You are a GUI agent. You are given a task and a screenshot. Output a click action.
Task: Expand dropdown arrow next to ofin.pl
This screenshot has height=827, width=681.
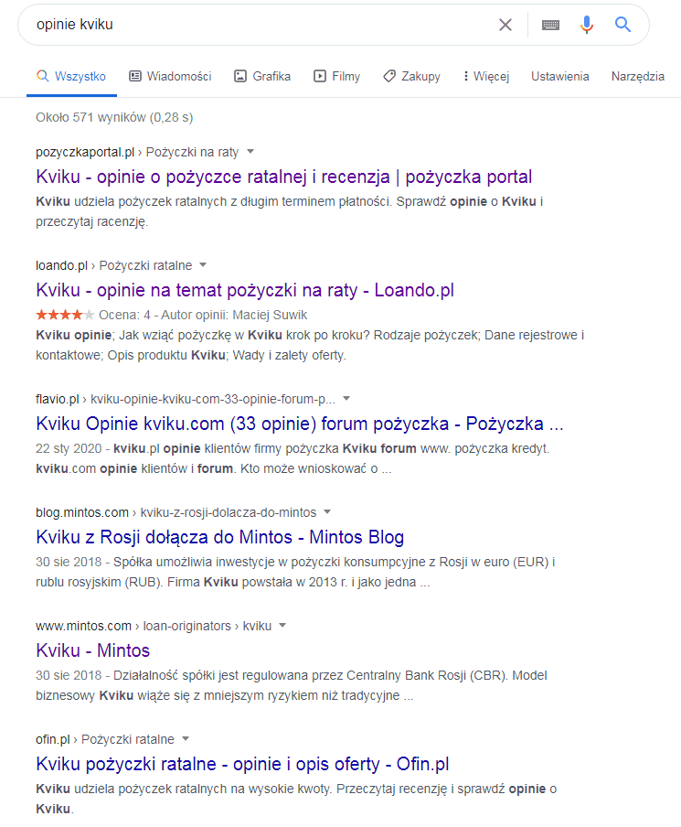point(185,739)
